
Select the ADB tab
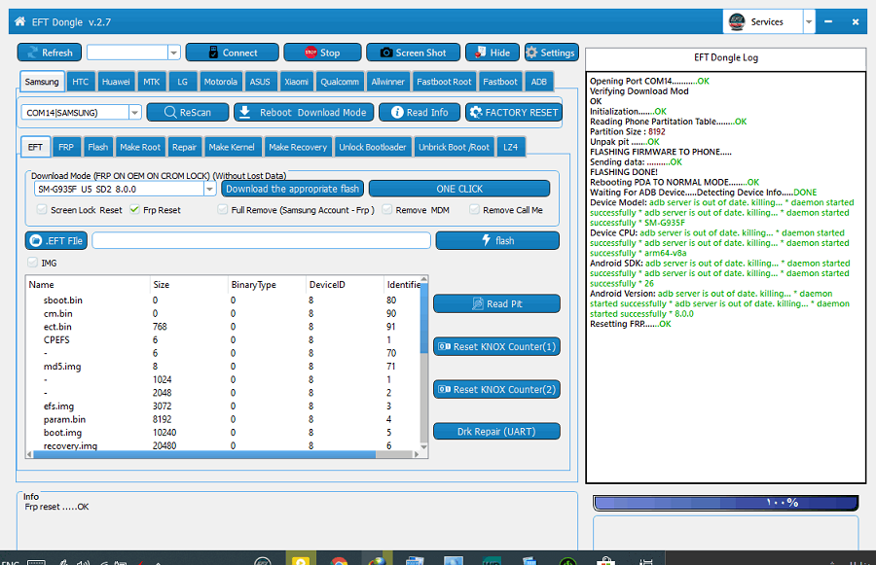point(538,82)
